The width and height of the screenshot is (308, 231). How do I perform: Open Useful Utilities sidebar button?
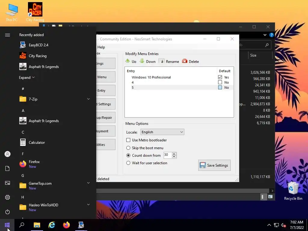pyautogui.click(x=106, y=145)
